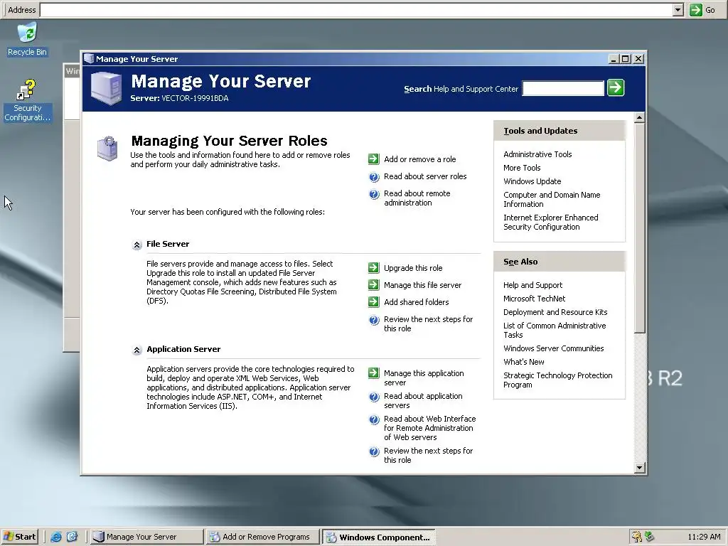Open the Recycle Bin desktop icon
The height and width of the screenshot is (546, 728).
click(x=27, y=40)
